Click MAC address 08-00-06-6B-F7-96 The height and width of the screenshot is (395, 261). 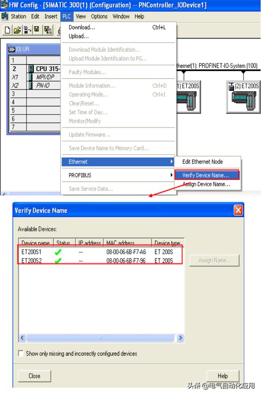[126, 260]
